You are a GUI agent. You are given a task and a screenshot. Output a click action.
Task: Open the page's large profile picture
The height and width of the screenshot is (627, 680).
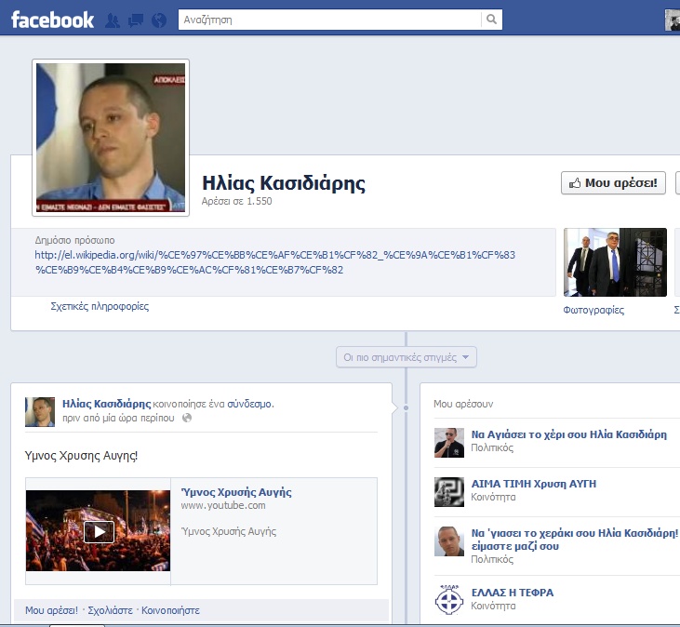coord(111,138)
